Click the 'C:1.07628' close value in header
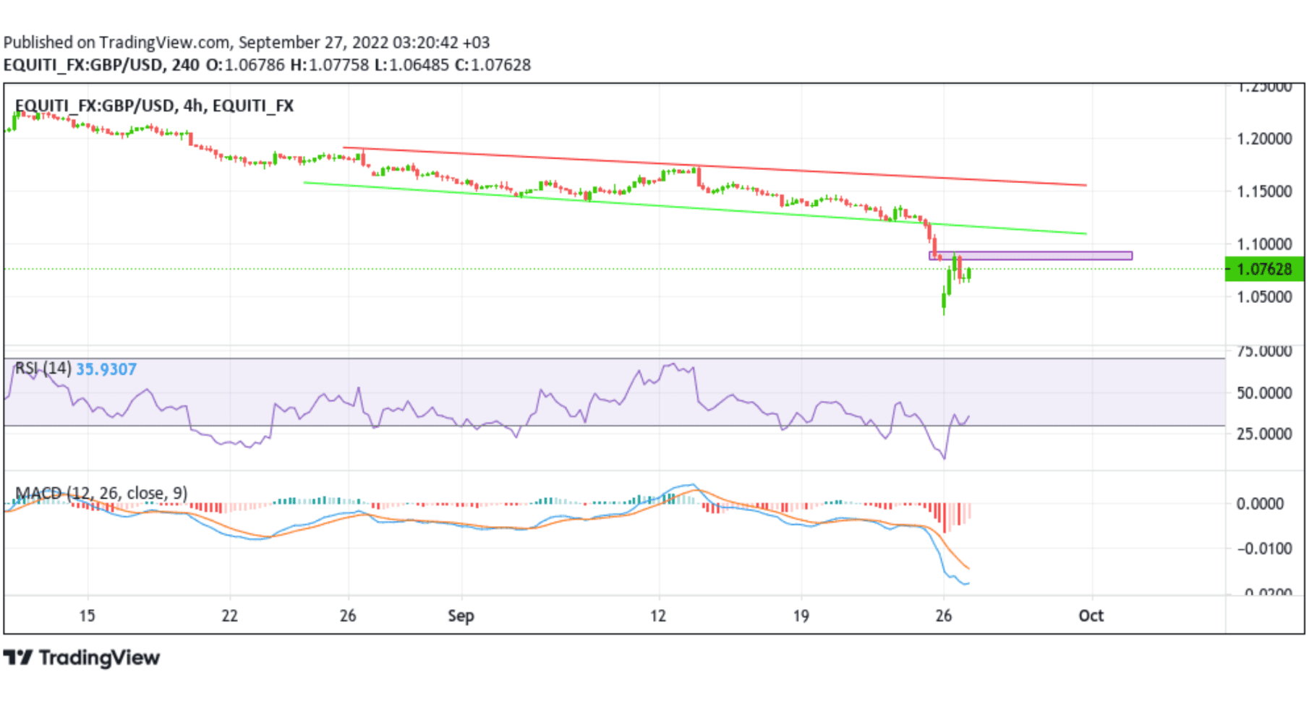 pos(493,65)
